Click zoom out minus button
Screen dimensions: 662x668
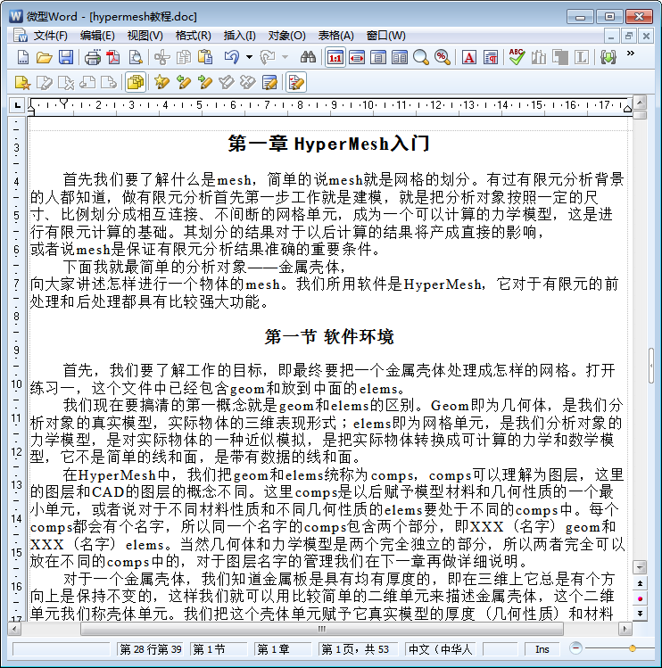575,648
